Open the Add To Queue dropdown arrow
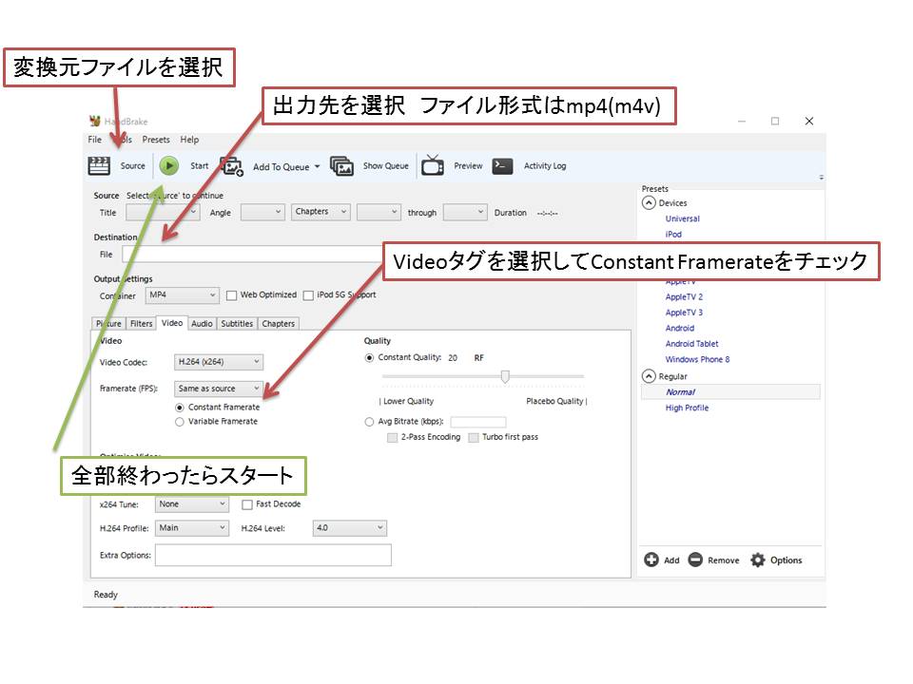 (318, 166)
